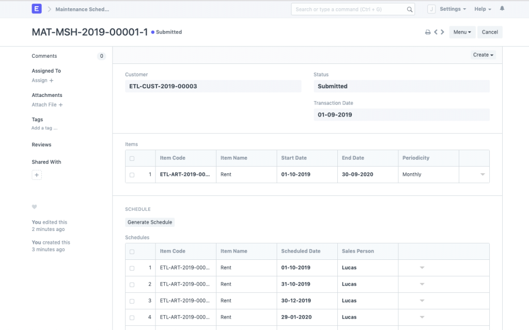Click the search magnifier icon
The height and width of the screenshot is (330, 529).
(409, 9)
